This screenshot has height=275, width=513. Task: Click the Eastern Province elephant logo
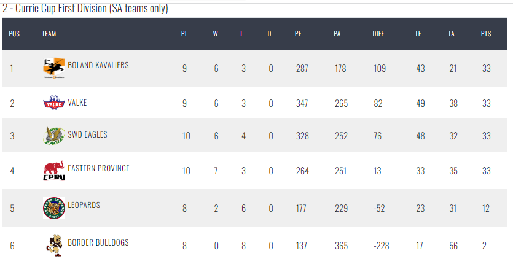(54, 171)
